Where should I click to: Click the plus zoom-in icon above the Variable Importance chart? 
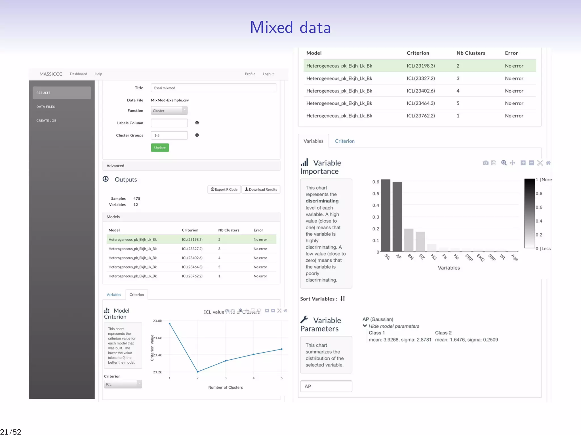[523, 163]
